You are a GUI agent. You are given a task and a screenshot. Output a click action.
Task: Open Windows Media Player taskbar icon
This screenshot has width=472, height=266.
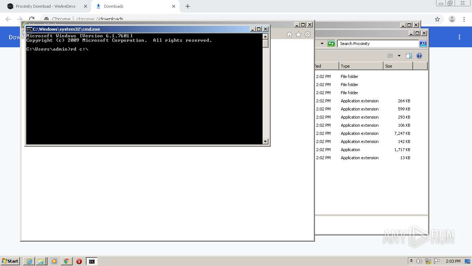point(54,261)
